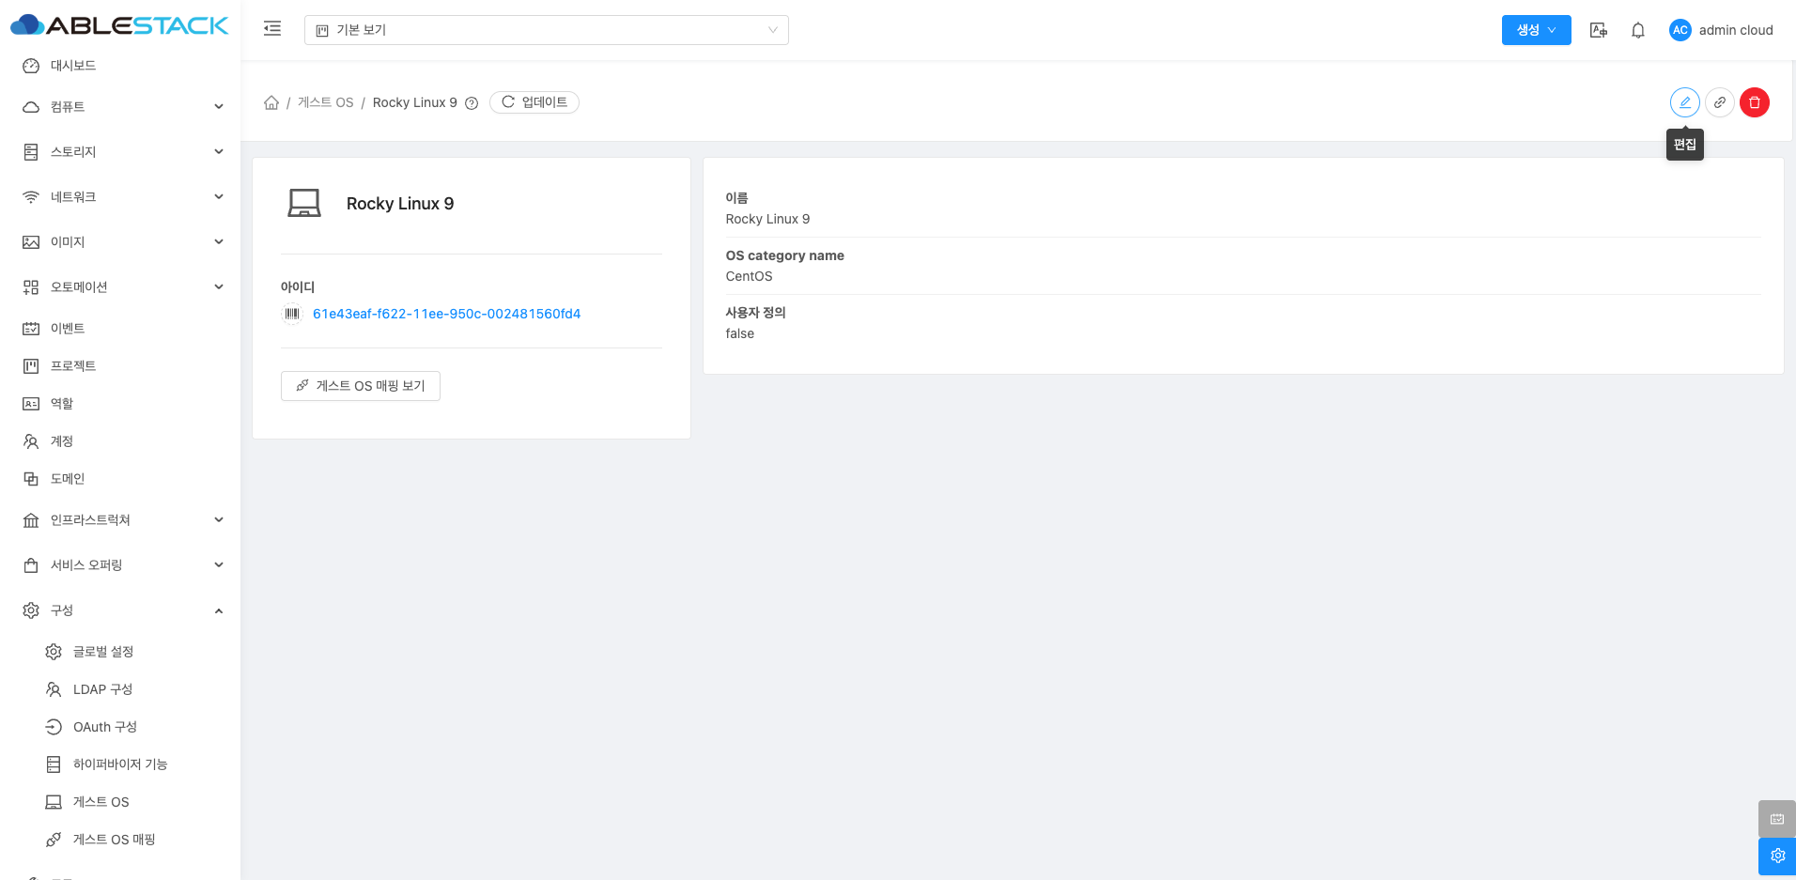Click the 사용자 정의 false value
Viewport: 1796px width, 880px height.
pos(739,333)
